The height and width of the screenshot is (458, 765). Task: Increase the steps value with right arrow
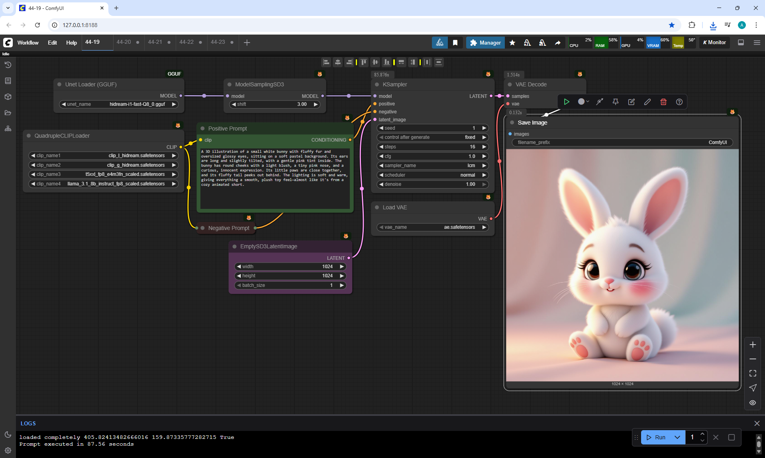484,147
